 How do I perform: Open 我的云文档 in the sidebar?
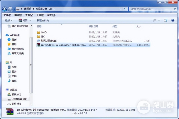pos(16,49)
